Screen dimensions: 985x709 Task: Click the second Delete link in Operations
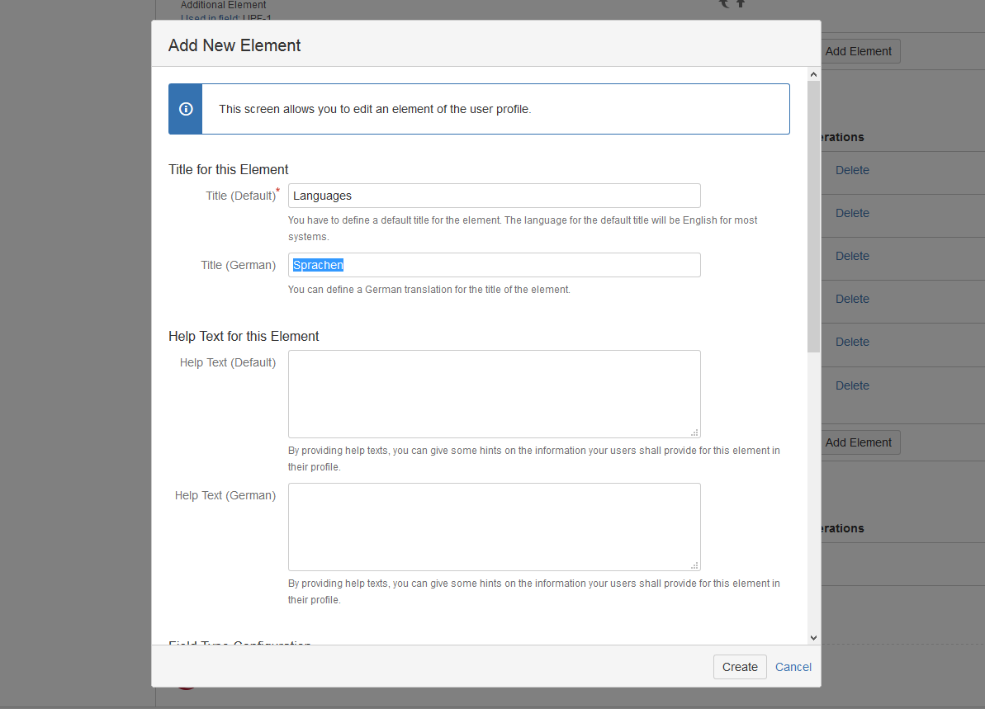click(x=851, y=213)
